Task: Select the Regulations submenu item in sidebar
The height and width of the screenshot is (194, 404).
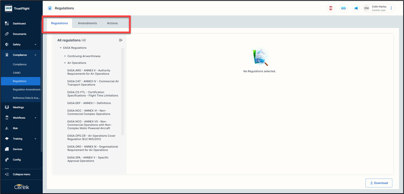Action: (x=21, y=81)
